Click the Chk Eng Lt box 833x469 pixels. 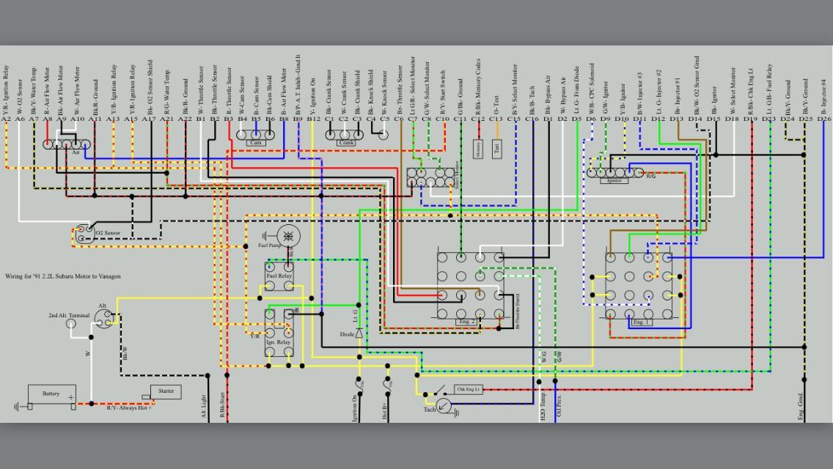(469, 390)
